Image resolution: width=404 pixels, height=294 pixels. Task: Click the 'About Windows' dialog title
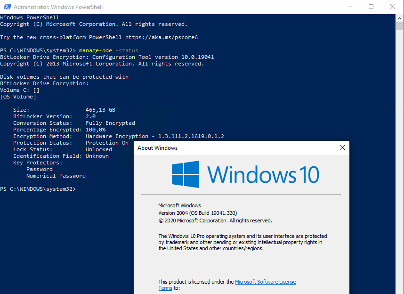[157, 148]
